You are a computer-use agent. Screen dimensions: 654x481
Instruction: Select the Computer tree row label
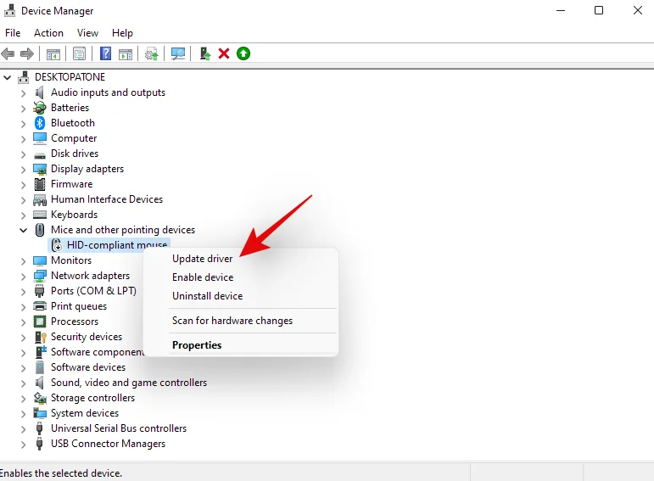click(x=74, y=138)
